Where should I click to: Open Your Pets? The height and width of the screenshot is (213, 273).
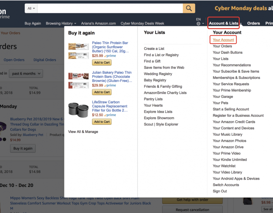220,103
